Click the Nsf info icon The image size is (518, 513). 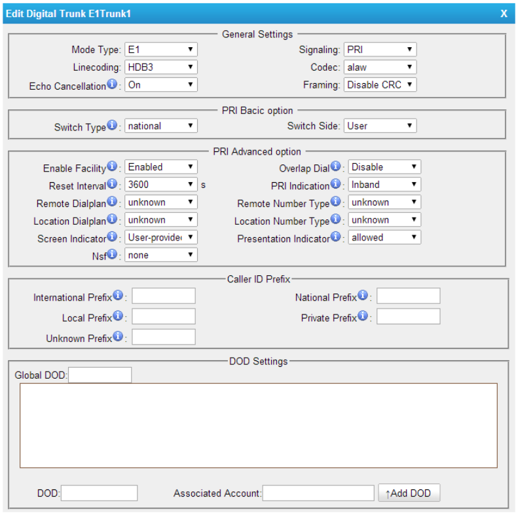click(112, 255)
